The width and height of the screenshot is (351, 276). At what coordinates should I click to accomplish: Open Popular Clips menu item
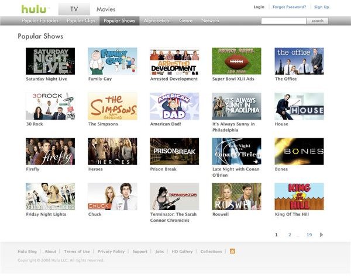81,21
